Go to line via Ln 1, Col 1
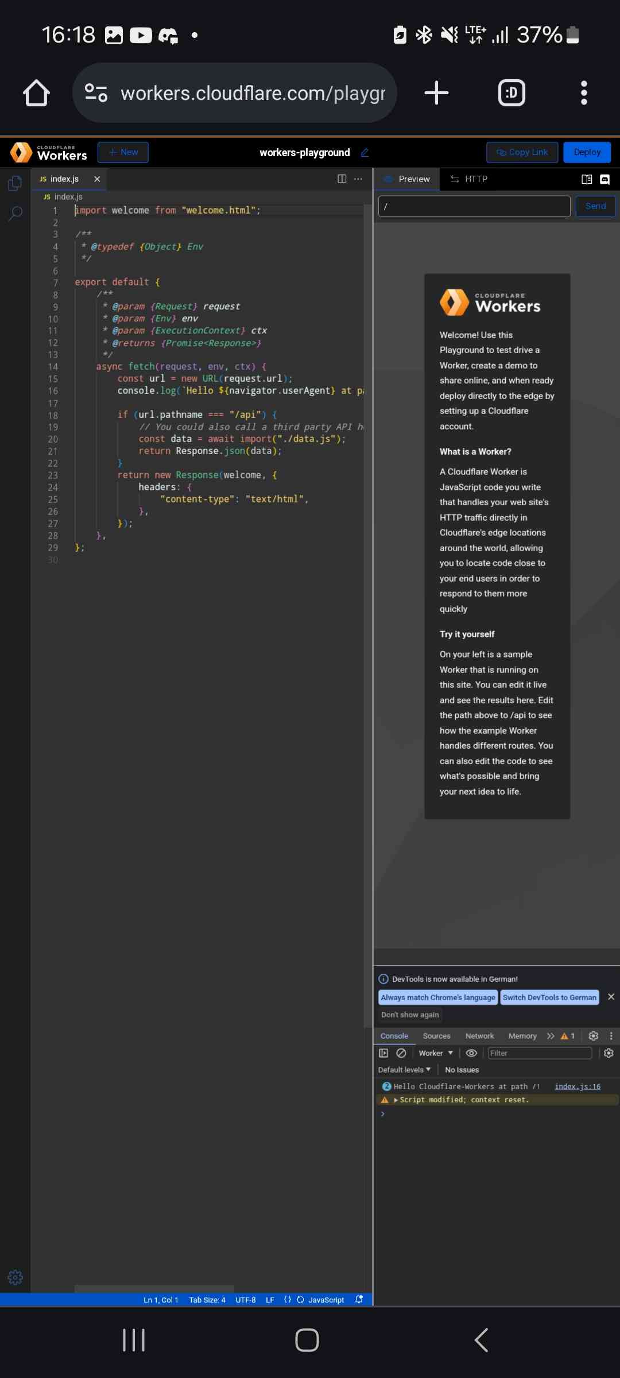The width and height of the screenshot is (620, 1378). tap(161, 1300)
